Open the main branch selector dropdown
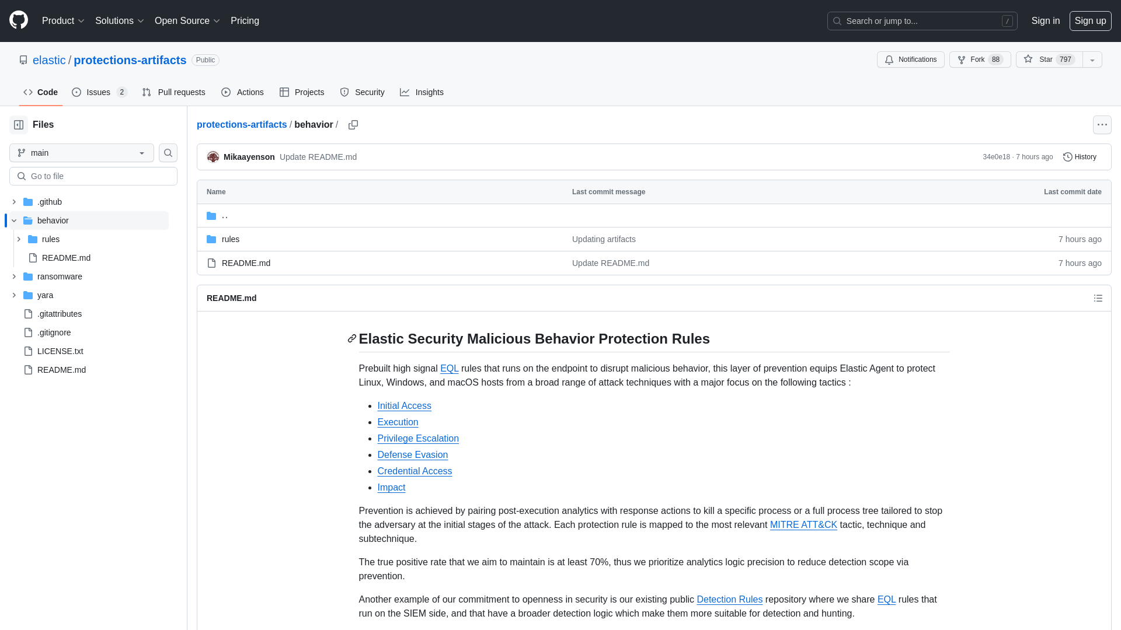 [x=82, y=153]
